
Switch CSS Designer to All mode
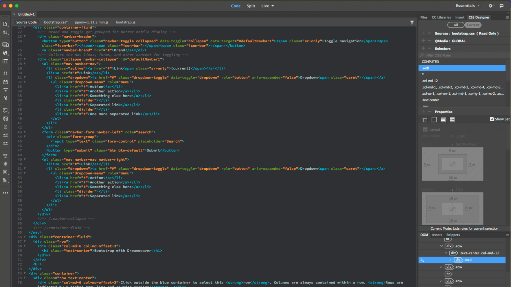coord(456,25)
